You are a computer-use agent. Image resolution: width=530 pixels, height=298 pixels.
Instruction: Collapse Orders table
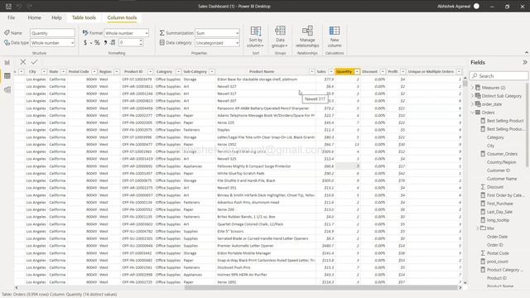[472, 113]
